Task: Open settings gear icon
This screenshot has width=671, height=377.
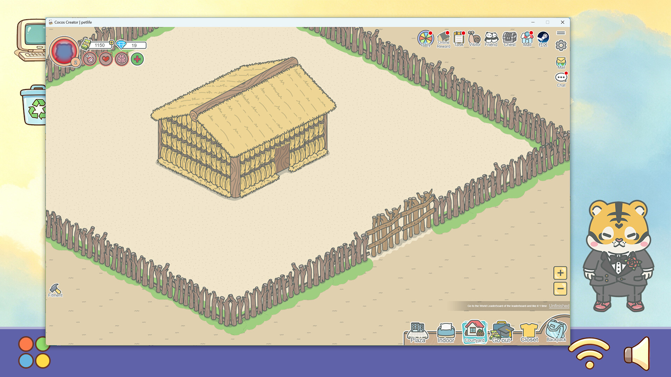Action: coord(561,45)
